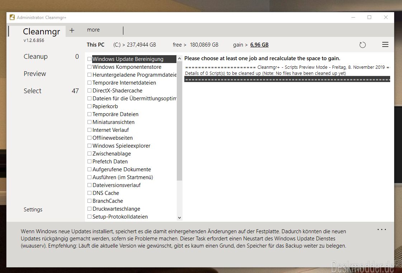Tick the Papierkorb checkbox
This screenshot has width=402, height=273.
(x=90, y=106)
